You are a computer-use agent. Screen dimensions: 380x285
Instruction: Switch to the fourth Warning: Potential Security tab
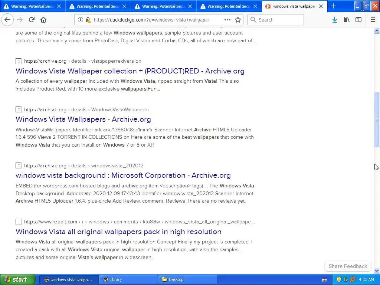tap(229, 6)
